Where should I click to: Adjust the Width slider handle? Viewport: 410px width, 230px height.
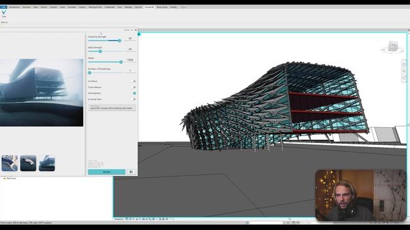tap(121, 62)
